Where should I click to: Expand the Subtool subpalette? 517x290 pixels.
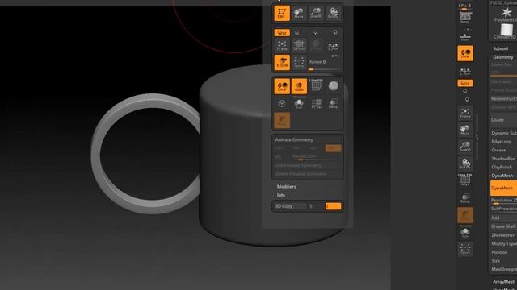(501, 48)
